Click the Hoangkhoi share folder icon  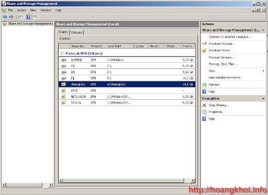point(63,84)
